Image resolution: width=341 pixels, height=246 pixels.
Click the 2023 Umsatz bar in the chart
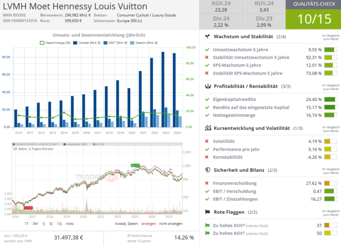(163, 89)
